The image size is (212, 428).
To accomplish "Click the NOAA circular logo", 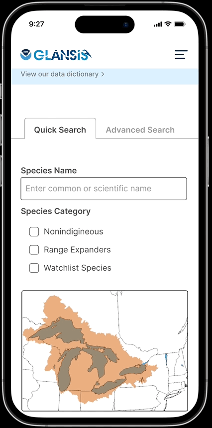I will 26,55.
